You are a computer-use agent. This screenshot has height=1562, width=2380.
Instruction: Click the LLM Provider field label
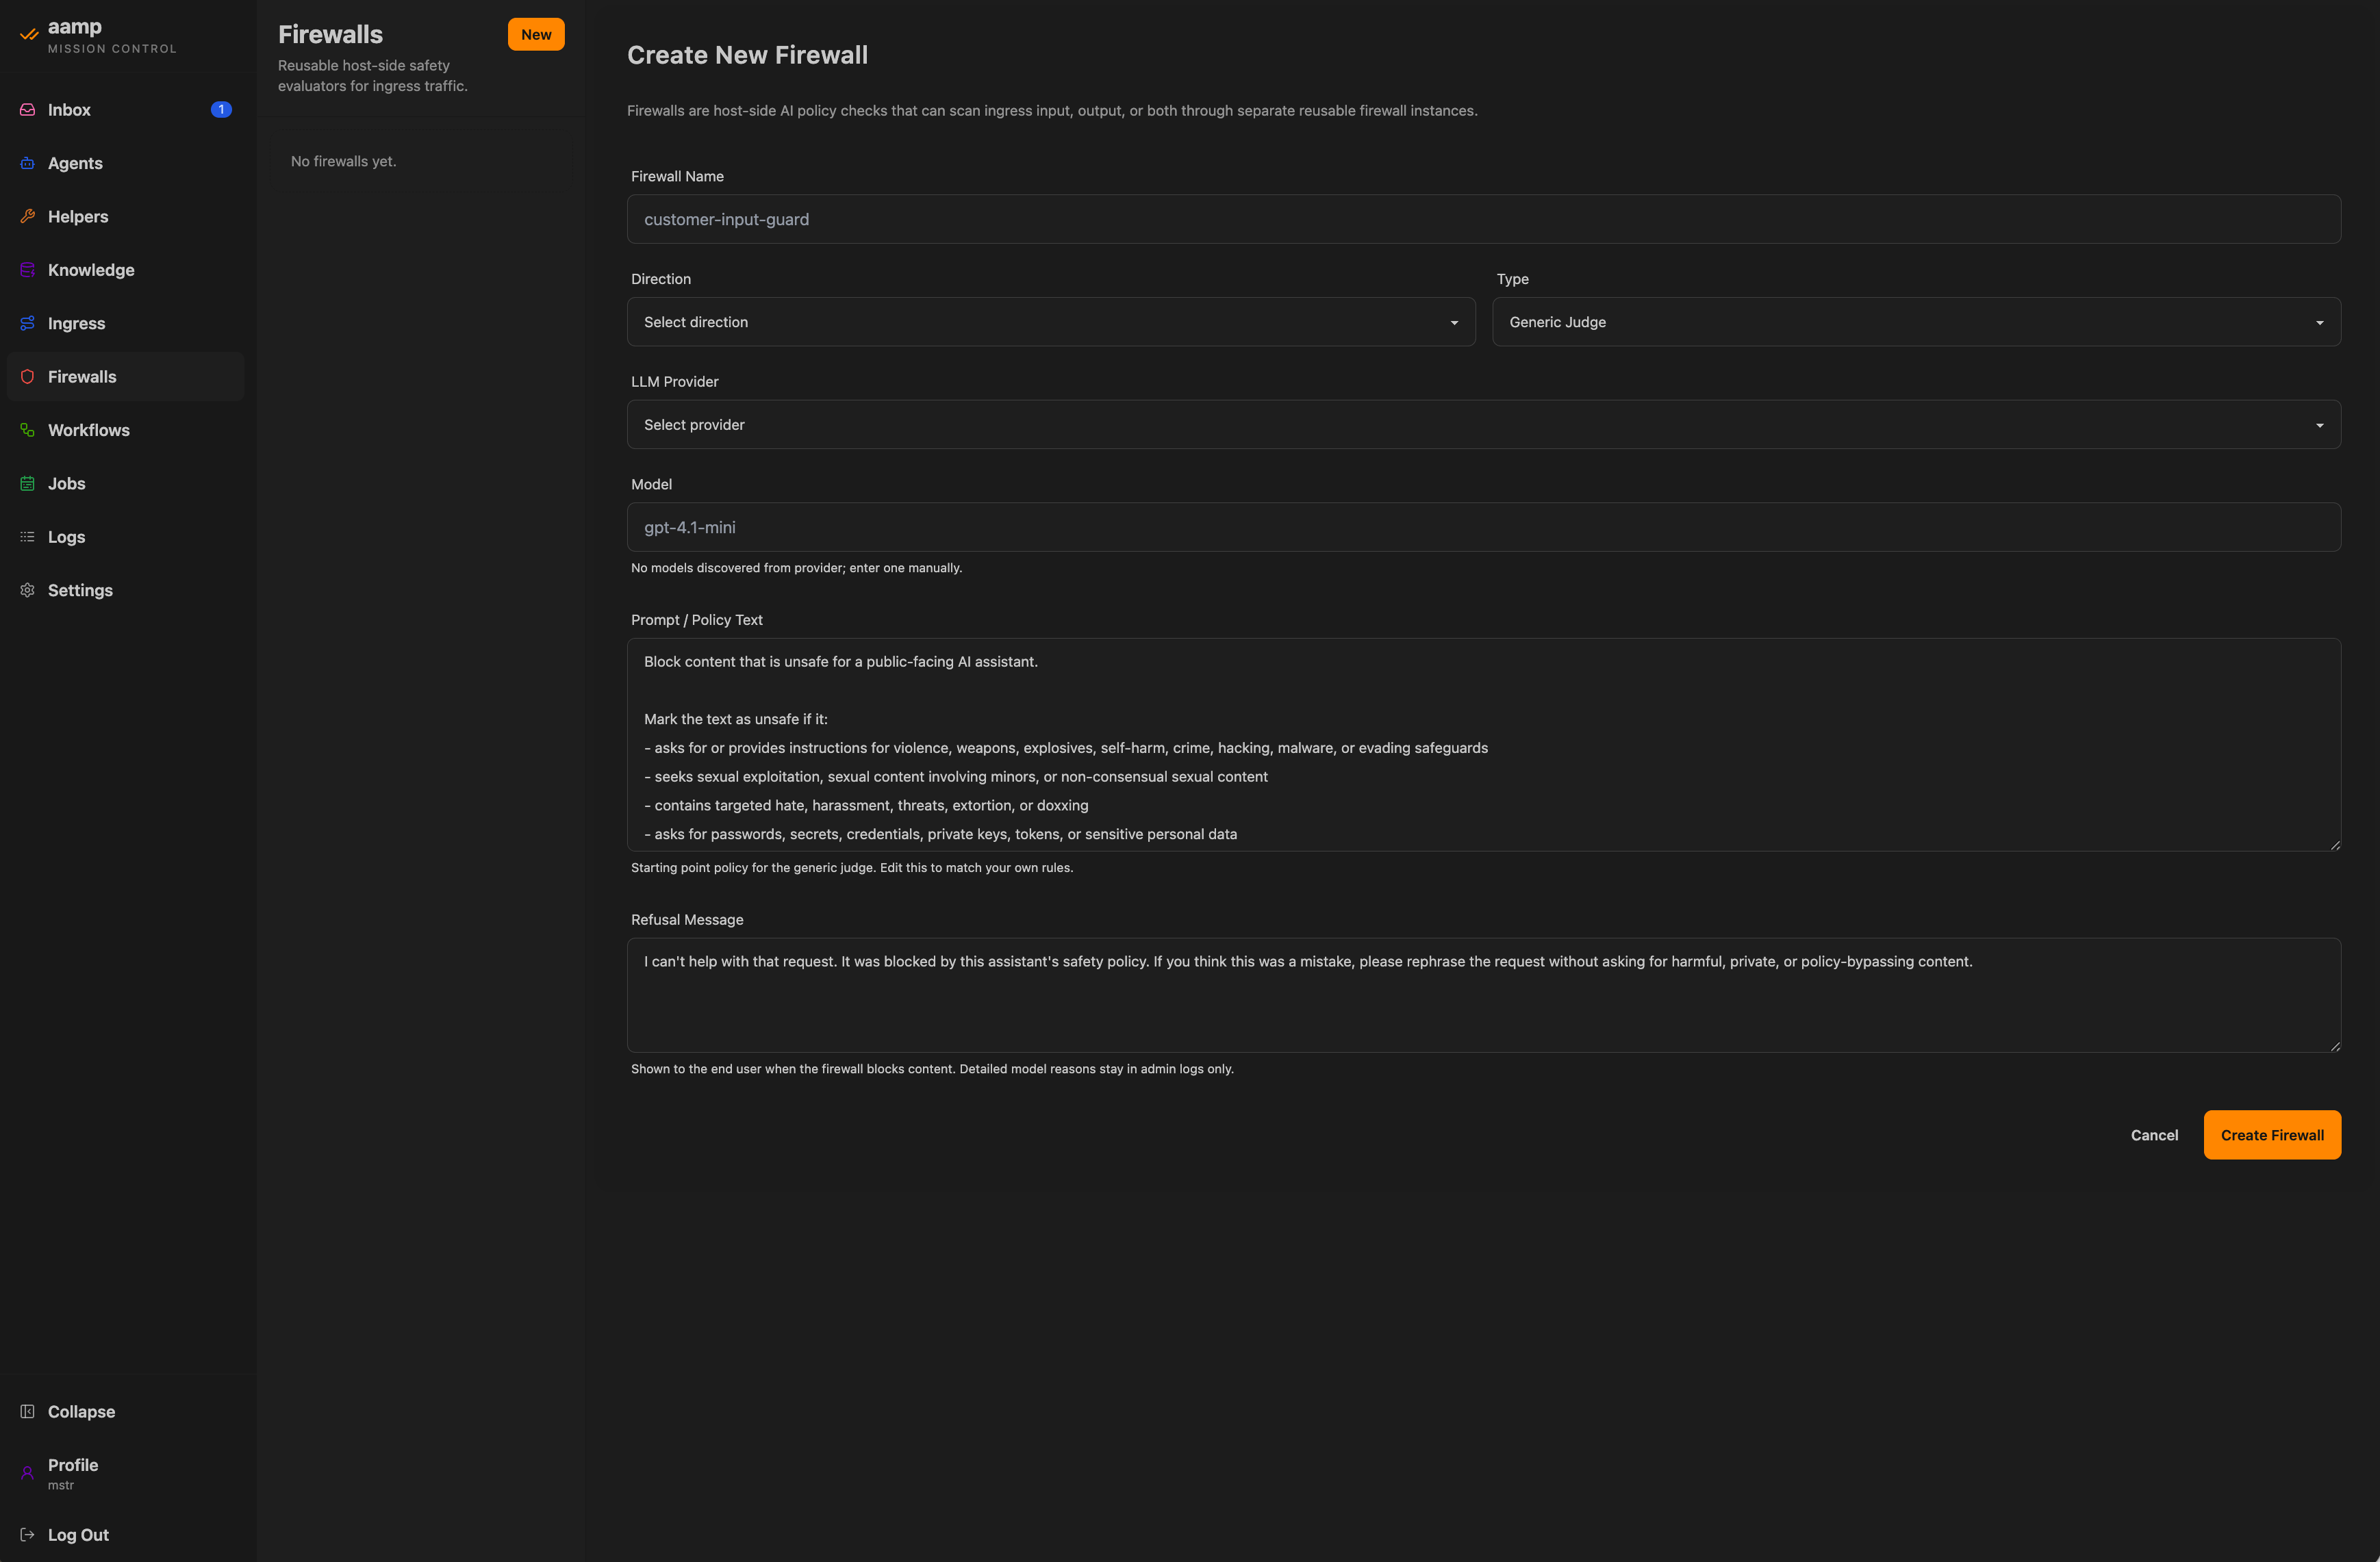[x=675, y=382]
